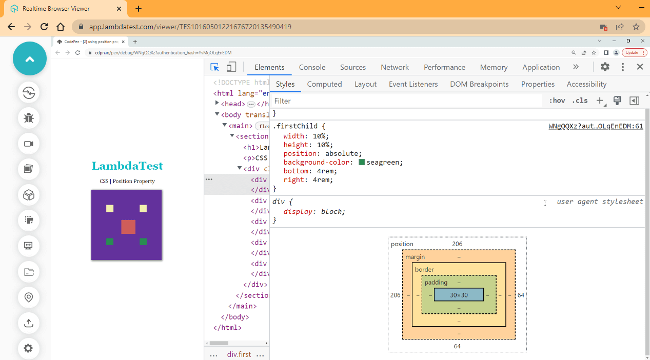Select the bug report icon in the sidebar
This screenshot has height=360, width=650.
(28, 118)
